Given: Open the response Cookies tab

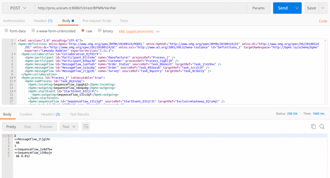Looking at the screenshot, I should pyautogui.click(x=26, y=114).
